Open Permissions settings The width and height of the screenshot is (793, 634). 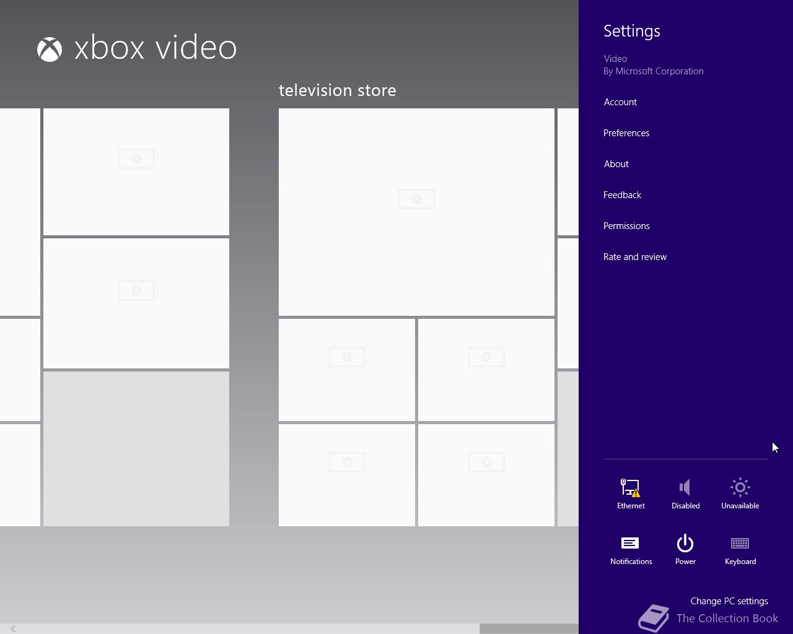tap(626, 226)
